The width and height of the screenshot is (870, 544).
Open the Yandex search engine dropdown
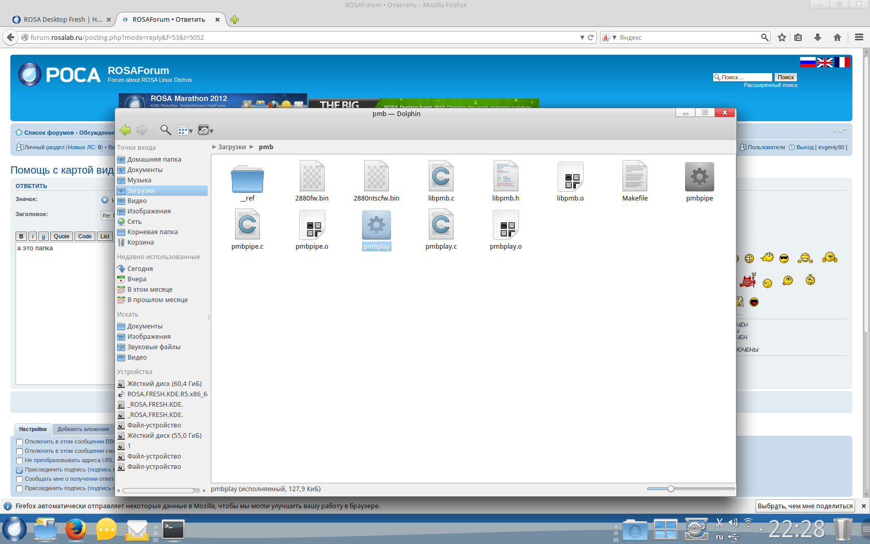pyautogui.click(x=609, y=37)
